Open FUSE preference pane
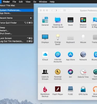Viewport: 97px width, 104px height. click(x=70, y=91)
